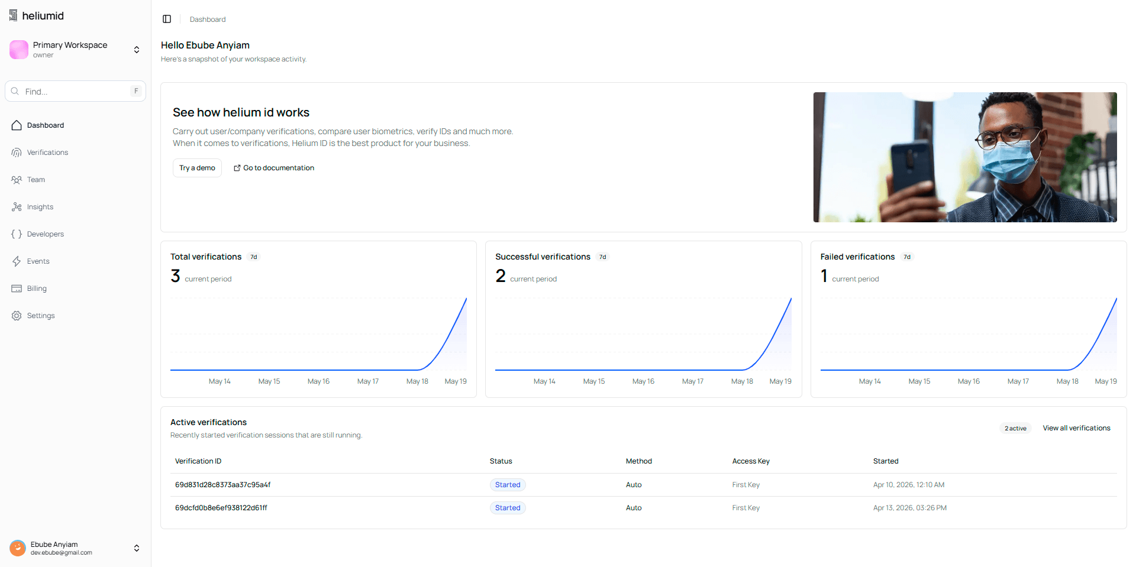Click the search magnifier icon
Viewport: 1136px width, 567px height.
[x=15, y=91]
